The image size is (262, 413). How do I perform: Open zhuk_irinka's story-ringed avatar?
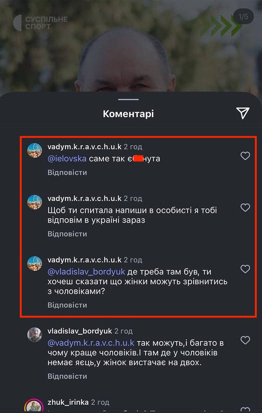tap(34, 406)
